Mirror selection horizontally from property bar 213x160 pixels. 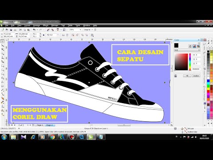pos(63,35)
